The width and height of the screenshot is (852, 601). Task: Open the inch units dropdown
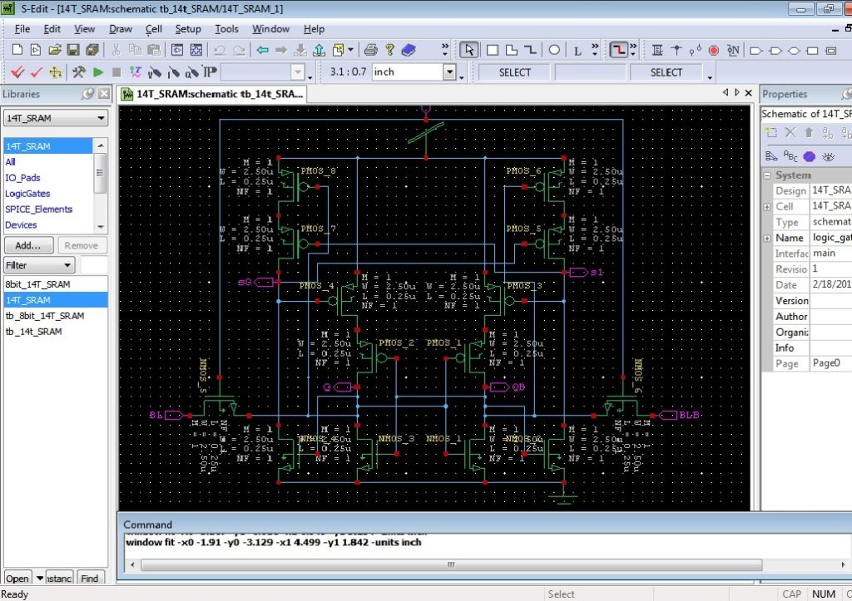click(x=449, y=72)
